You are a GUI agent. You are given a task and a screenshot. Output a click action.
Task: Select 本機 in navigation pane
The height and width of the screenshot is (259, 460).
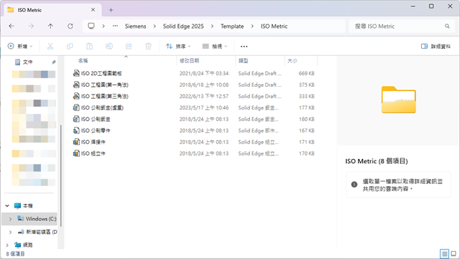[28, 206]
